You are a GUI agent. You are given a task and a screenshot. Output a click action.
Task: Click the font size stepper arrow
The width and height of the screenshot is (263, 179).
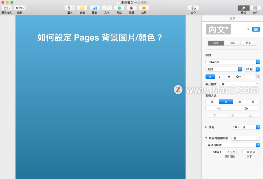tap(258, 69)
